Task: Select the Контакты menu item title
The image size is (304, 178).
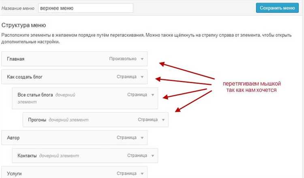Action: (x=27, y=156)
